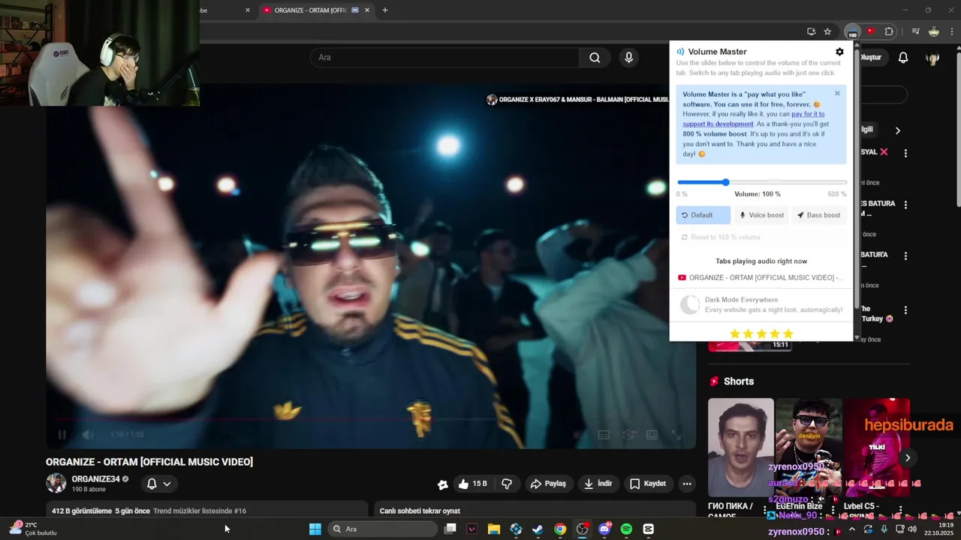
Task: Open the Chrome extensions puzzle menu
Action: (x=889, y=31)
